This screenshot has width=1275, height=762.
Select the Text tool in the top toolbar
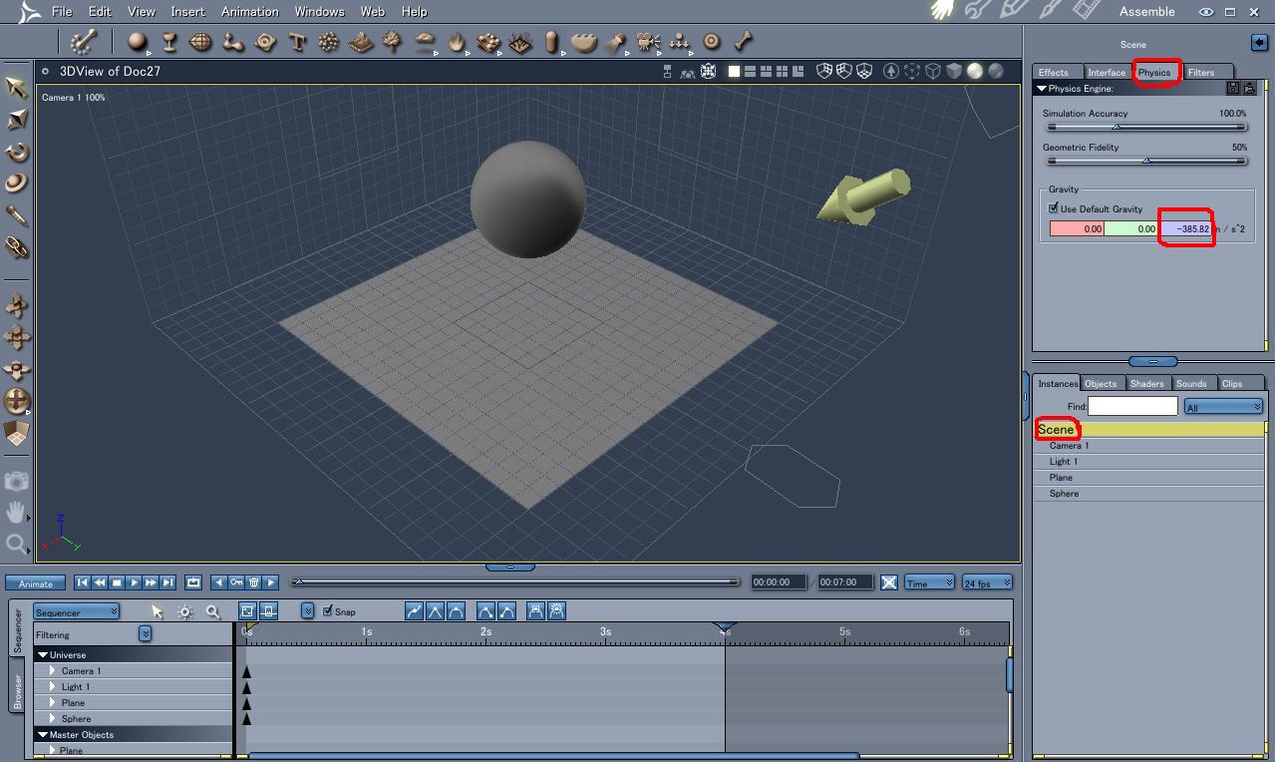tap(297, 42)
